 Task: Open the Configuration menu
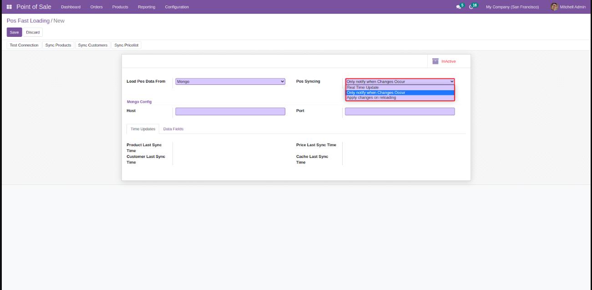click(x=177, y=7)
